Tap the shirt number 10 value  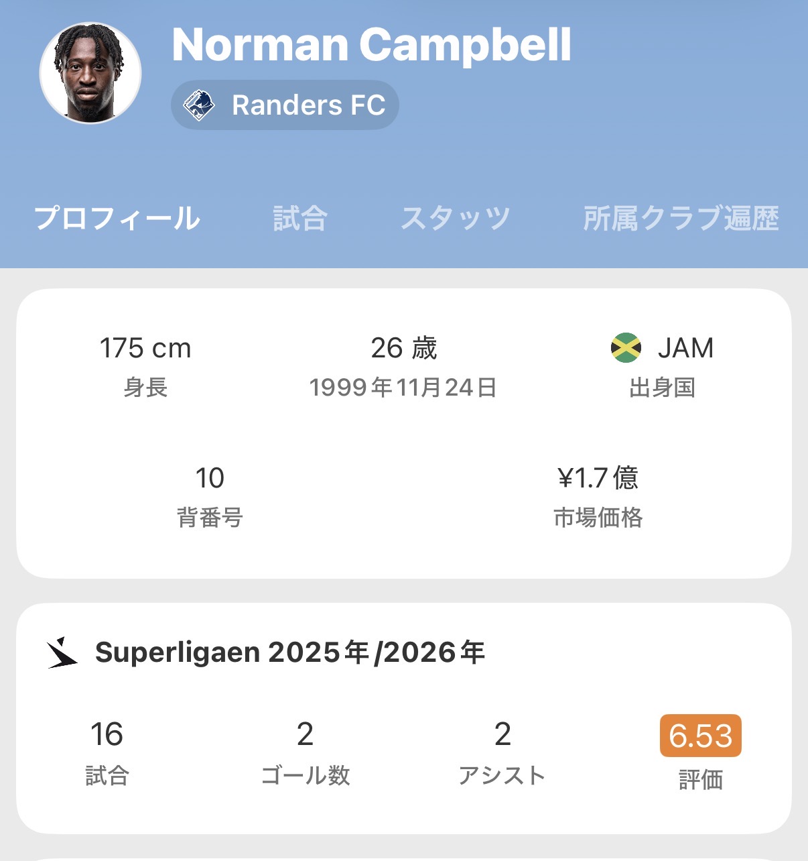[x=209, y=478]
